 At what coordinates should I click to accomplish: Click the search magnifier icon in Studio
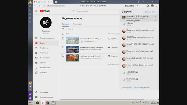[x=73, y=11]
